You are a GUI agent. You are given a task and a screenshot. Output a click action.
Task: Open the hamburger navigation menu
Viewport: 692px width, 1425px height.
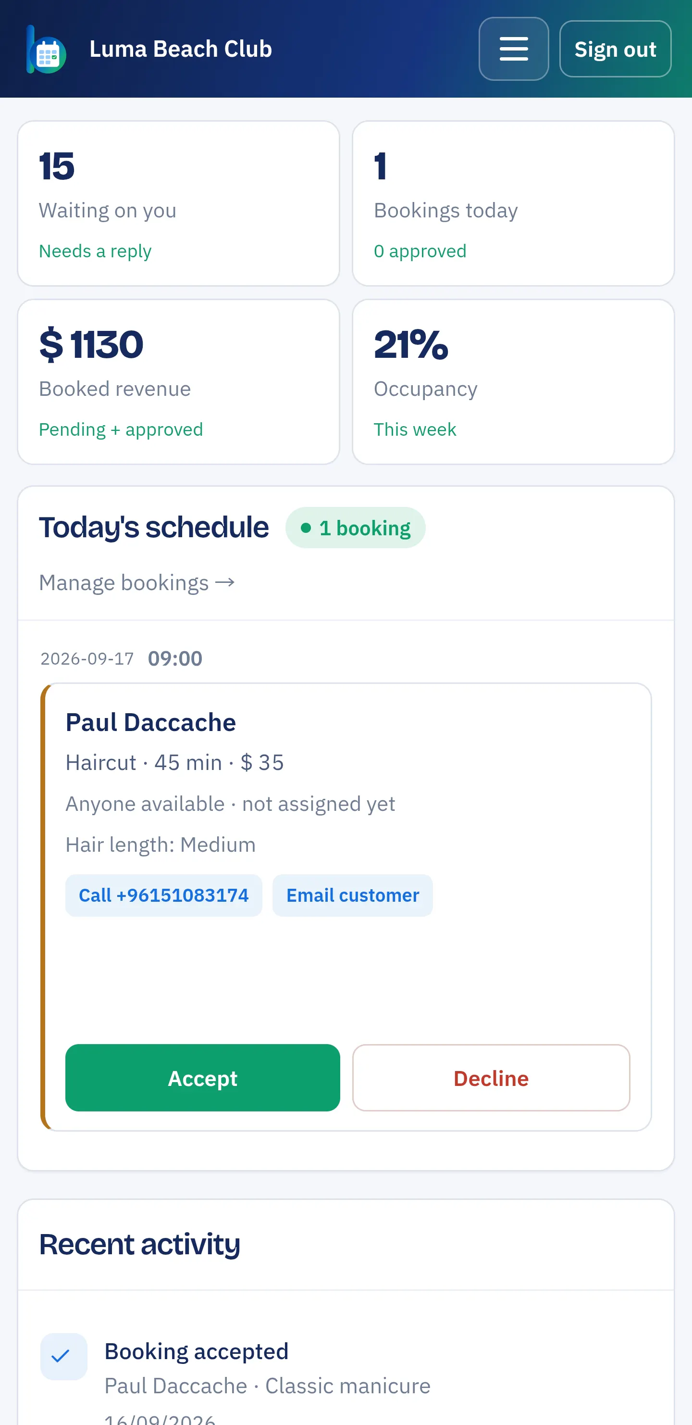click(x=513, y=49)
